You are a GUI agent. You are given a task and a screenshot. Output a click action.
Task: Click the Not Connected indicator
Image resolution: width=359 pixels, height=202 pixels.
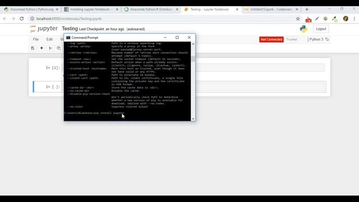coord(271,39)
